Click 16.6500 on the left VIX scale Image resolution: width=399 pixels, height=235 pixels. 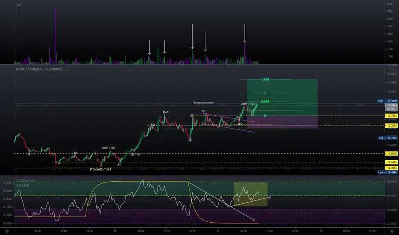(x=7, y=223)
